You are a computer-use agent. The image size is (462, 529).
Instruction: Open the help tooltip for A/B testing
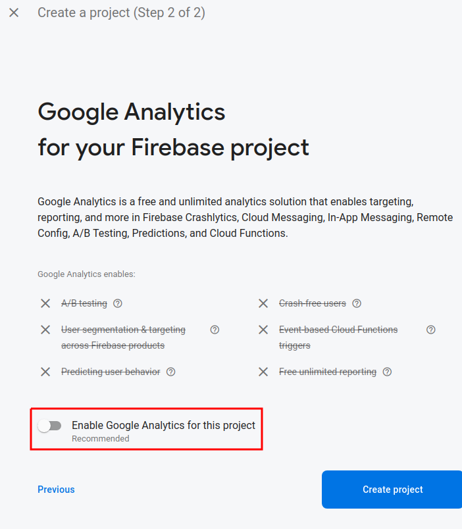pyautogui.click(x=117, y=303)
